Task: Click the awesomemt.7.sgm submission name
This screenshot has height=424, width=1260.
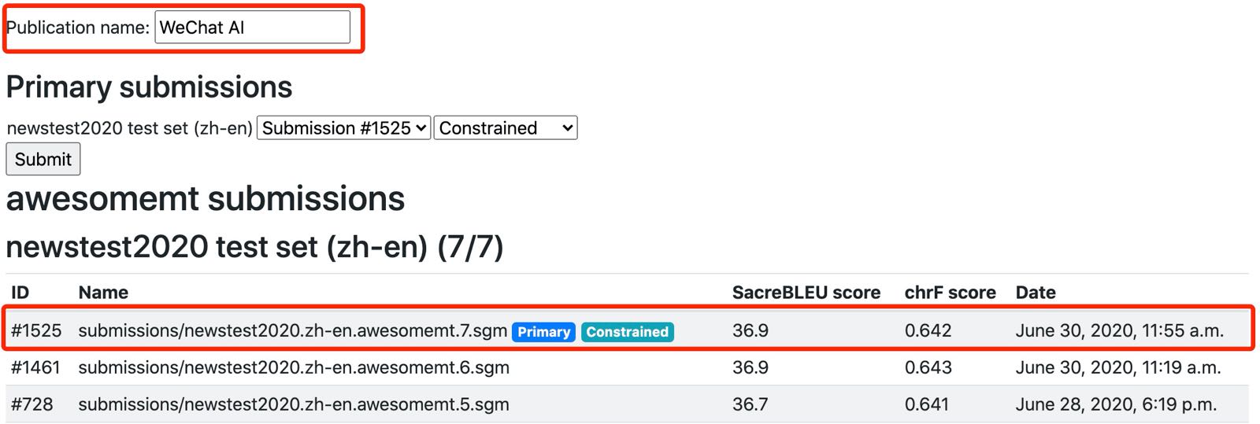Action: pyautogui.click(x=292, y=331)
